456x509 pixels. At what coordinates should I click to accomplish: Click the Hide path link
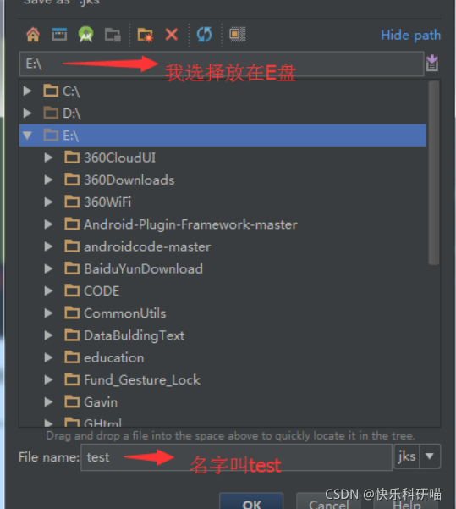click(410, 35)
